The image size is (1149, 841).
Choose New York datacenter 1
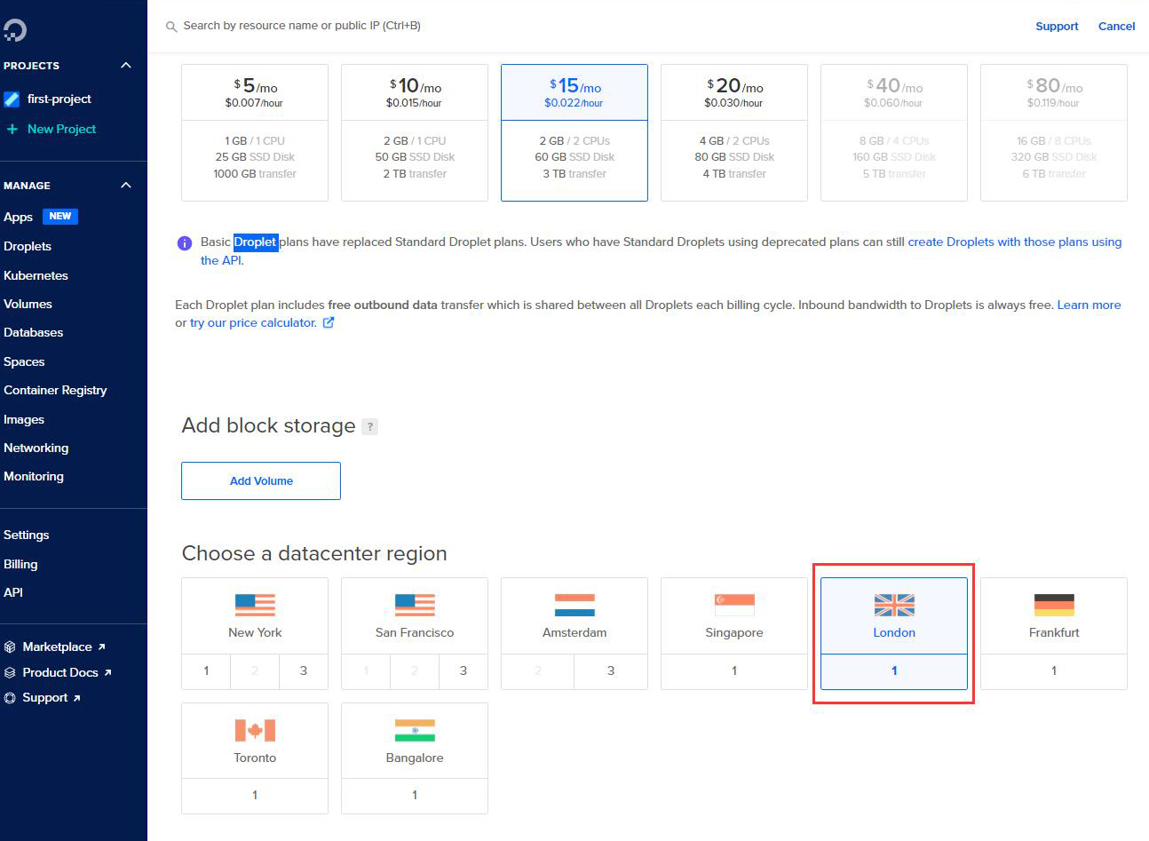(x=206, y=671)
